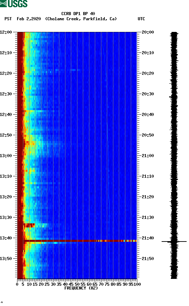Click the 20:00 UTC time label
The image size is (189, 306).
(x=148, y=32)
